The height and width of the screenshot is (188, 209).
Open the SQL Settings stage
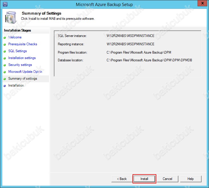(17, 51)
